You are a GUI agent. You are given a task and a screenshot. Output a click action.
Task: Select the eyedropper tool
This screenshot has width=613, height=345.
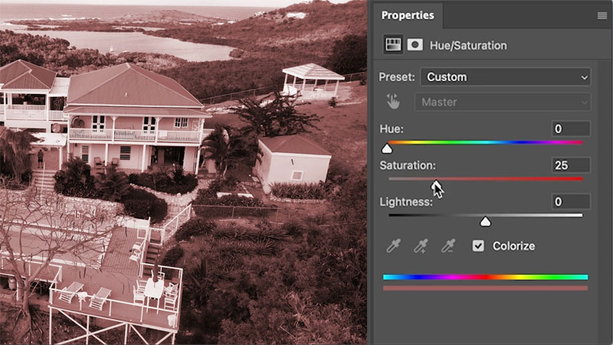tap(393, 246)
